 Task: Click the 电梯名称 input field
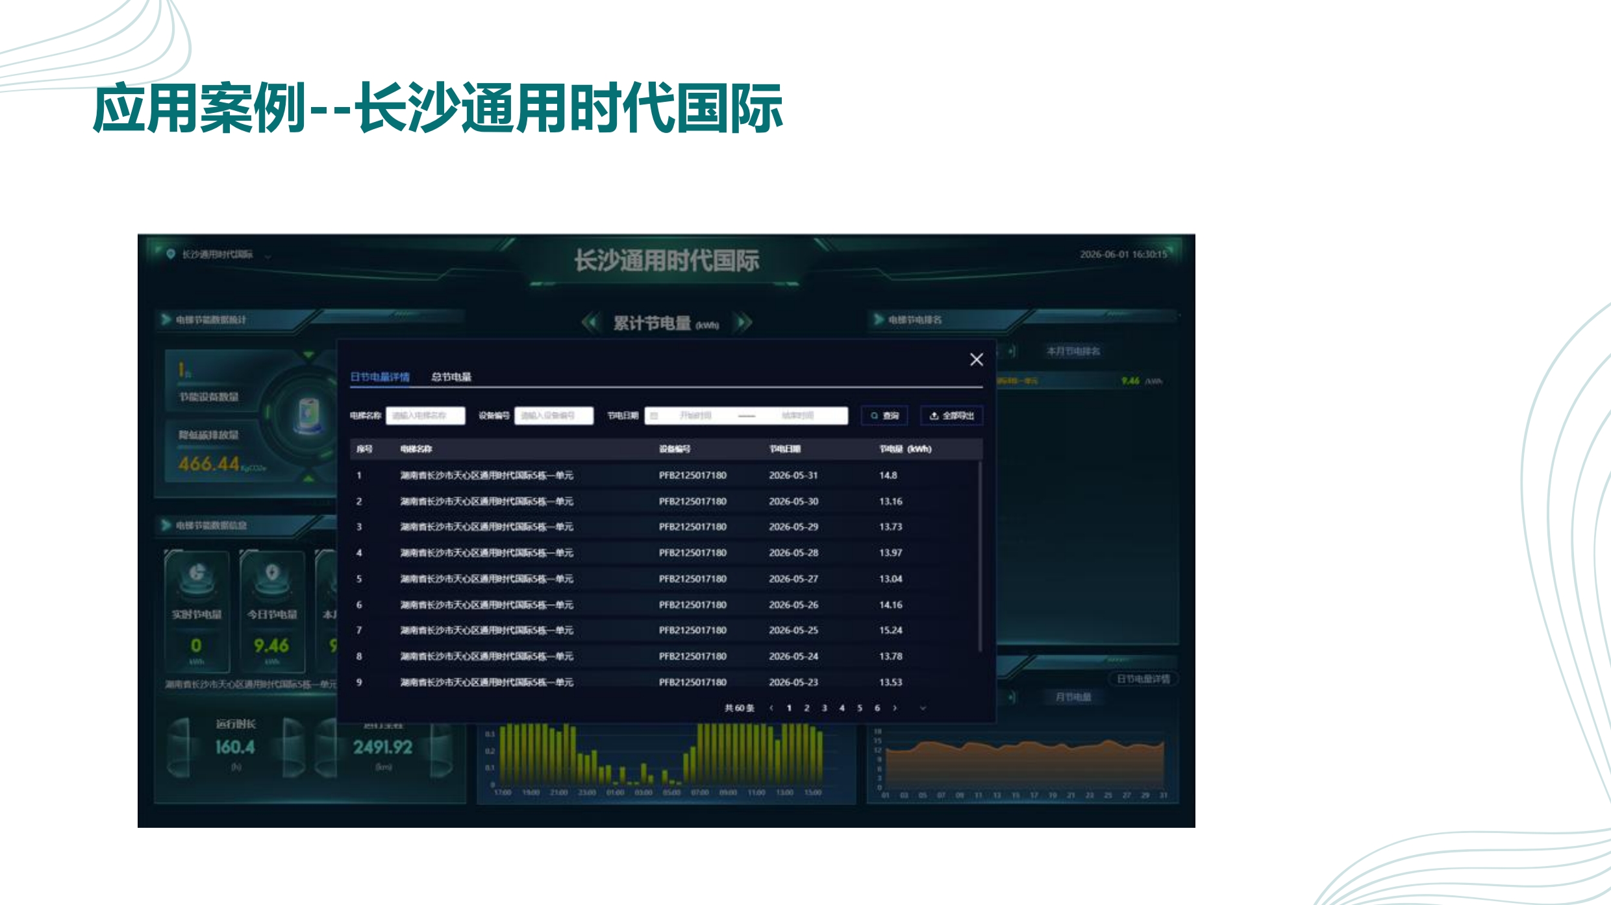tap(425, 415)
